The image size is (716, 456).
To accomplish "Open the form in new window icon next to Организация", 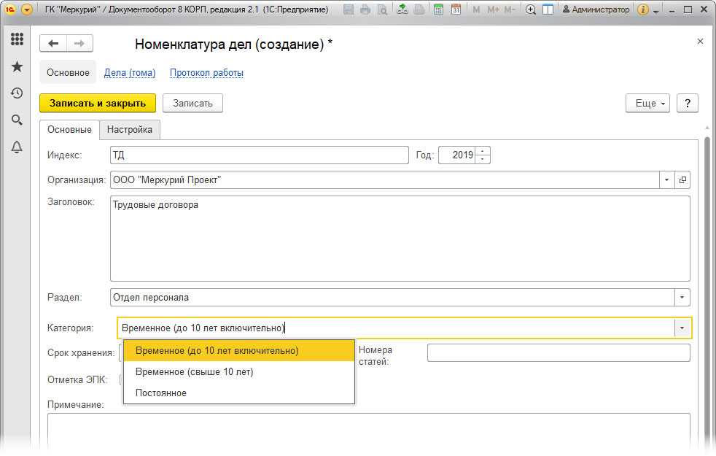I will pyautogui.click(x=683, y=179).
